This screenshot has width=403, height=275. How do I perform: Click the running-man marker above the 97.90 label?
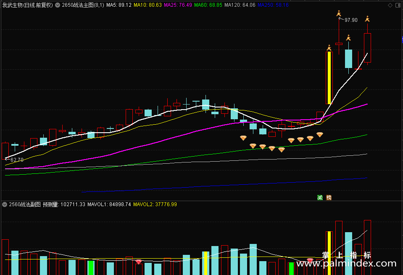tap(339, 13)
